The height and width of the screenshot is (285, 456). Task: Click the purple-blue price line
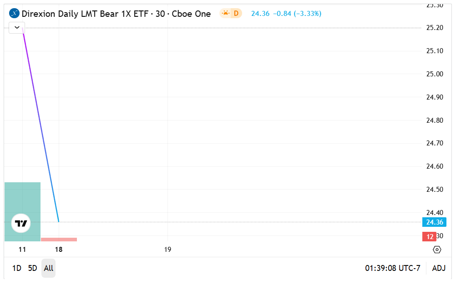click(41, 125)
